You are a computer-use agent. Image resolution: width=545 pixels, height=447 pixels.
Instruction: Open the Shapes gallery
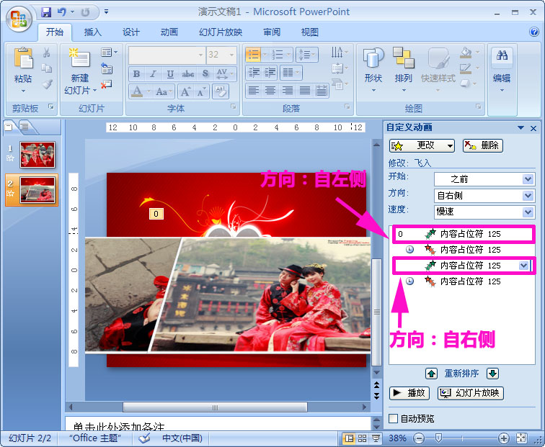tap(373, 69)
